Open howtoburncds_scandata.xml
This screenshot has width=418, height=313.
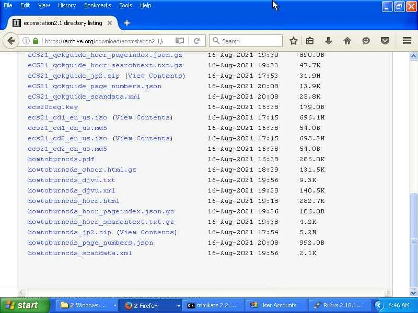80,253
